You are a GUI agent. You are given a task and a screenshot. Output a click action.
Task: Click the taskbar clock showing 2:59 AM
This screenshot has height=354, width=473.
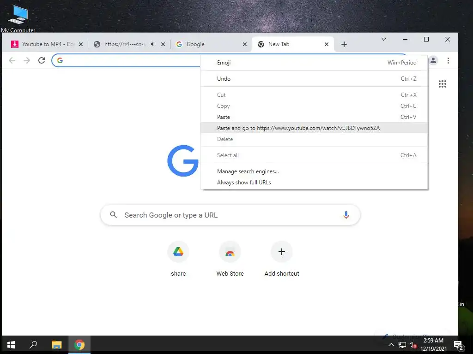pos(433,345)
